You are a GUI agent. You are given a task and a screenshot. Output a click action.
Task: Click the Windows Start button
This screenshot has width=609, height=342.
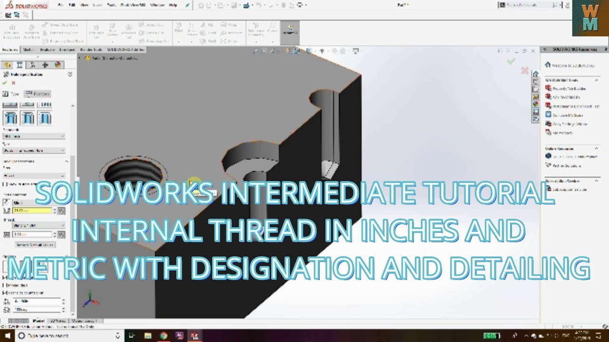pyautogui.click(x=7, y=336)
